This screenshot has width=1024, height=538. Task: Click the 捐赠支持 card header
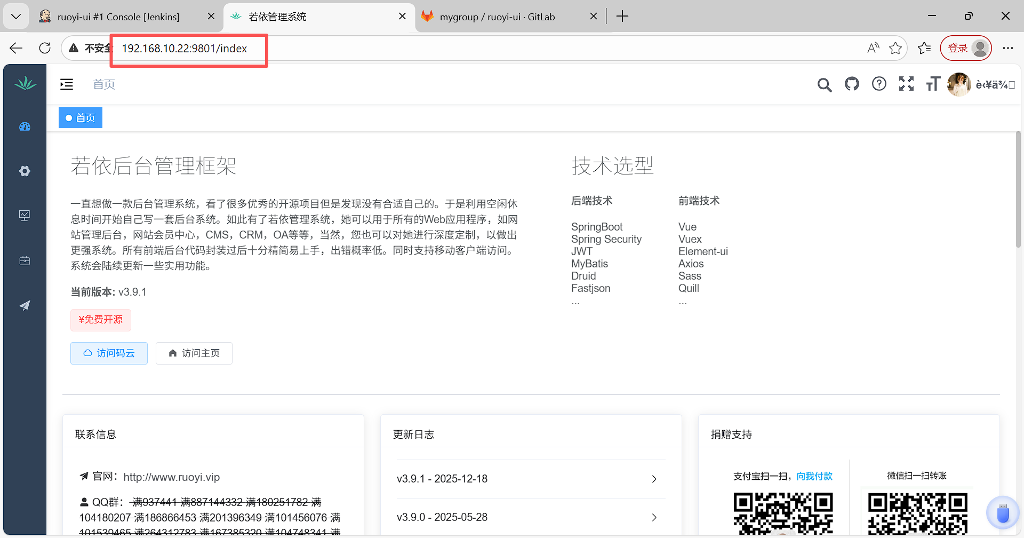pyautogui.click(x=849, y=434)
